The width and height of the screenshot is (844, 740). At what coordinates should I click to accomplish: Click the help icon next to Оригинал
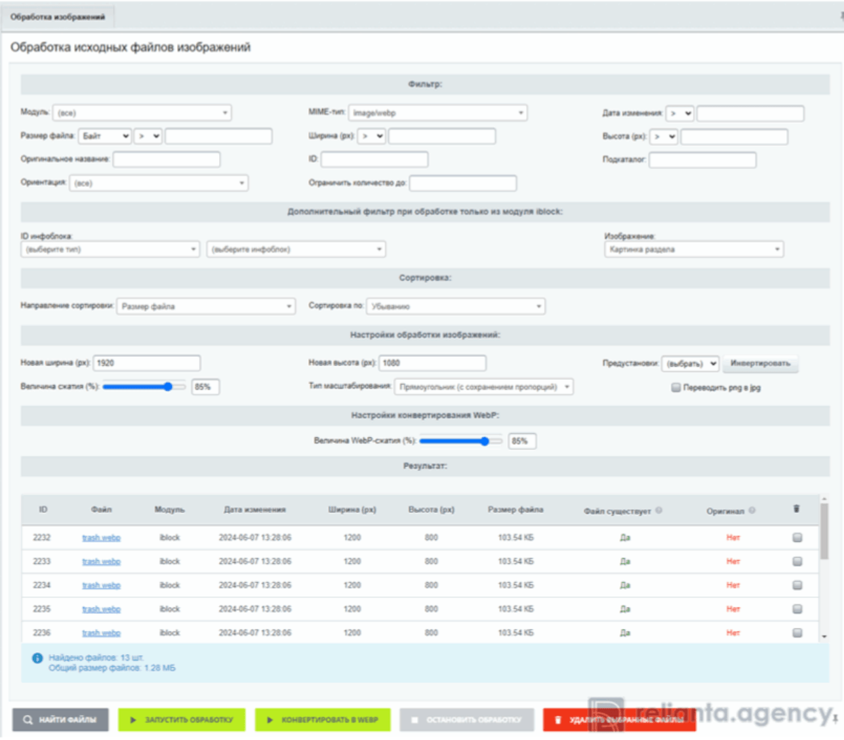click(752, 510)
